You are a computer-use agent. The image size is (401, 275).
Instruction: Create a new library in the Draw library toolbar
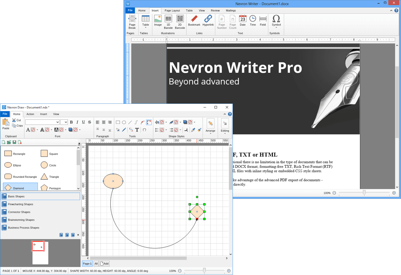[3, 142]
